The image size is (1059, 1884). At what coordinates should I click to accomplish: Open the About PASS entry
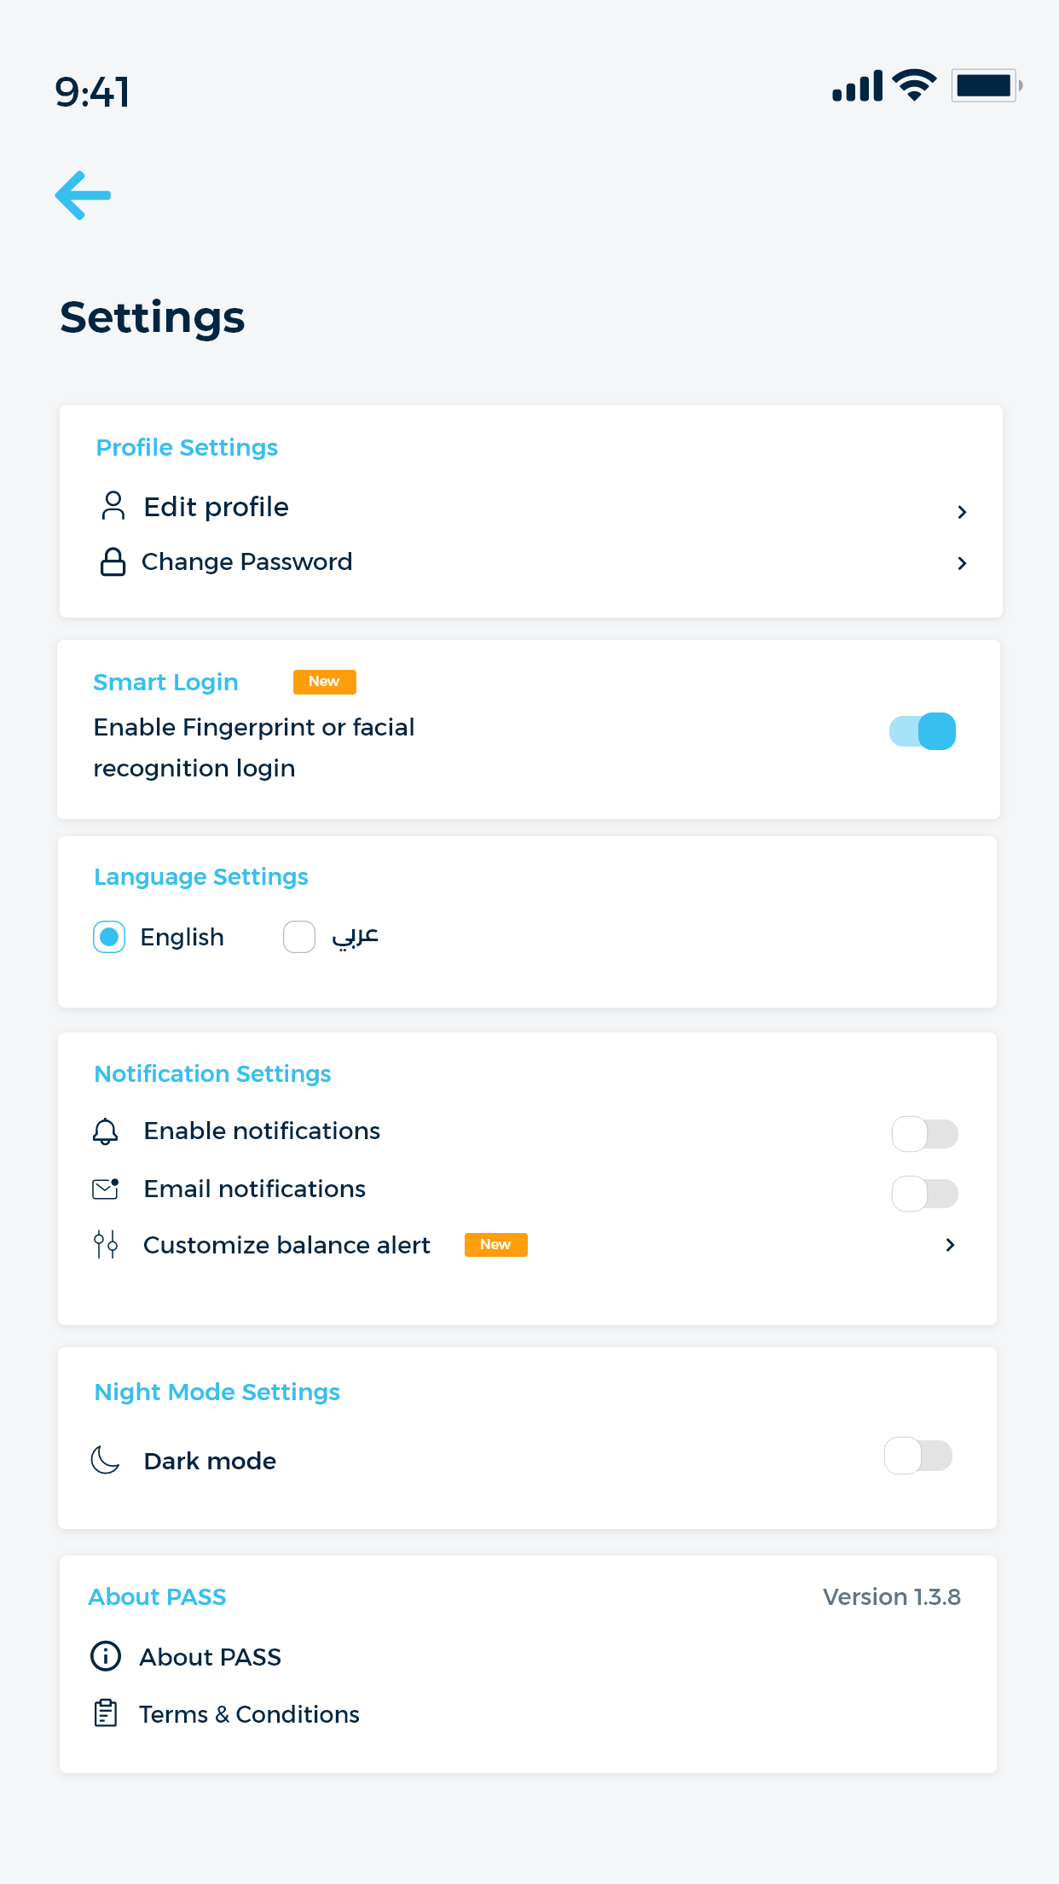click(x=210, y=1657)
